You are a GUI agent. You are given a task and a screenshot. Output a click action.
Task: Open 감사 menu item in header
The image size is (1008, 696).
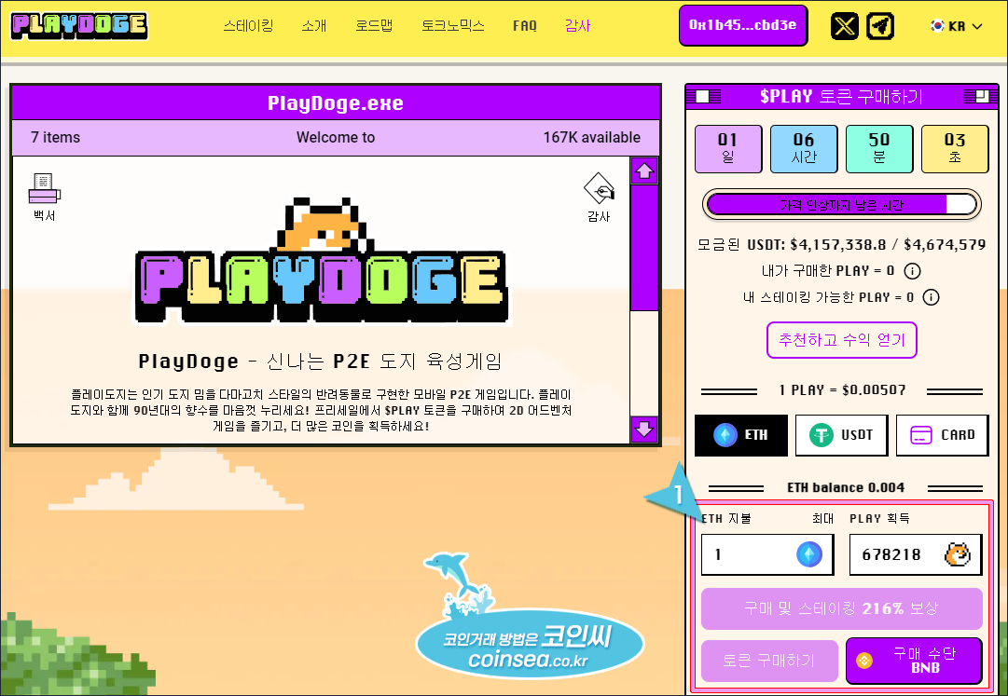577,26
